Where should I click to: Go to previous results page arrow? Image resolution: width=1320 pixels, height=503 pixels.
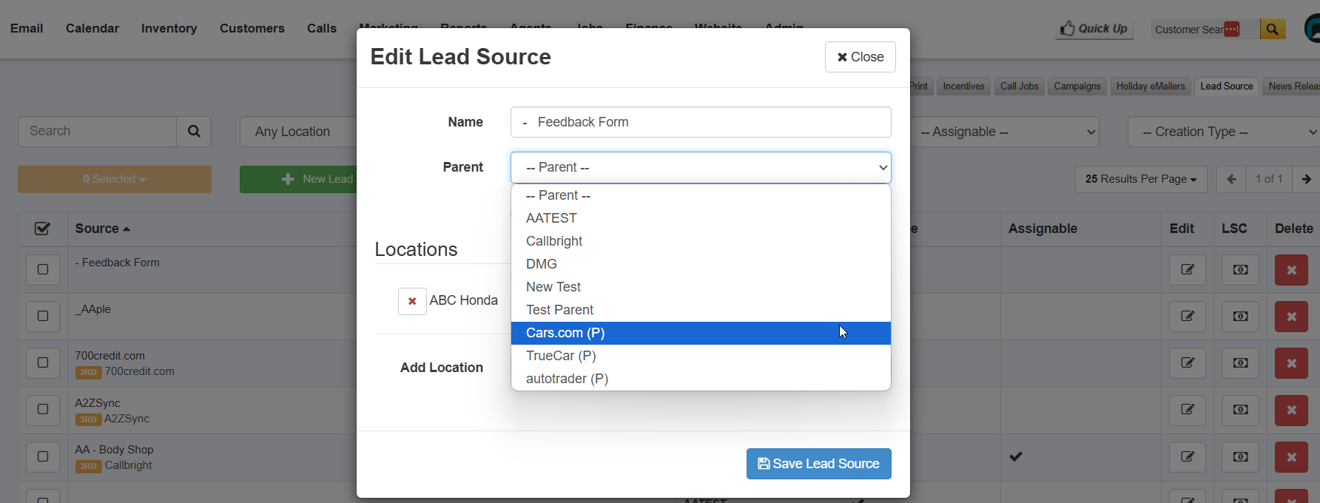click(1231, 179)
